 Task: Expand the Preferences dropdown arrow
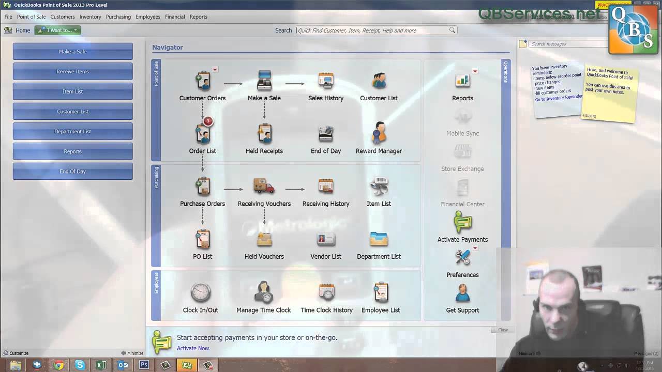coord(475,249)
